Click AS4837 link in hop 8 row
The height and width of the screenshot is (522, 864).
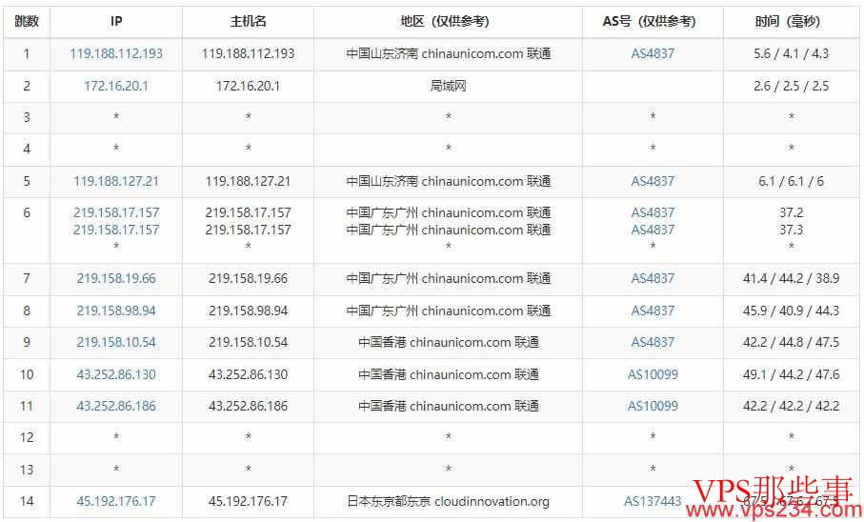click(653, 311)
